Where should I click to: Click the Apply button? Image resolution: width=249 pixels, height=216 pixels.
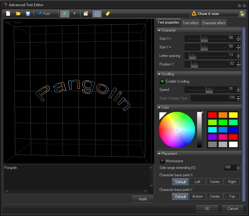[x=142, y=199]
